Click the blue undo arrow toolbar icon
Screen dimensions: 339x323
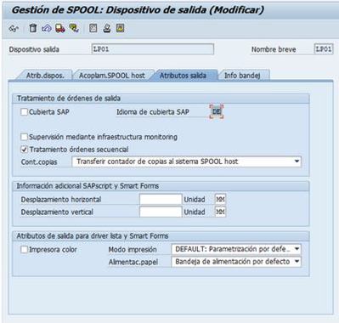click(x=47, y=28)
